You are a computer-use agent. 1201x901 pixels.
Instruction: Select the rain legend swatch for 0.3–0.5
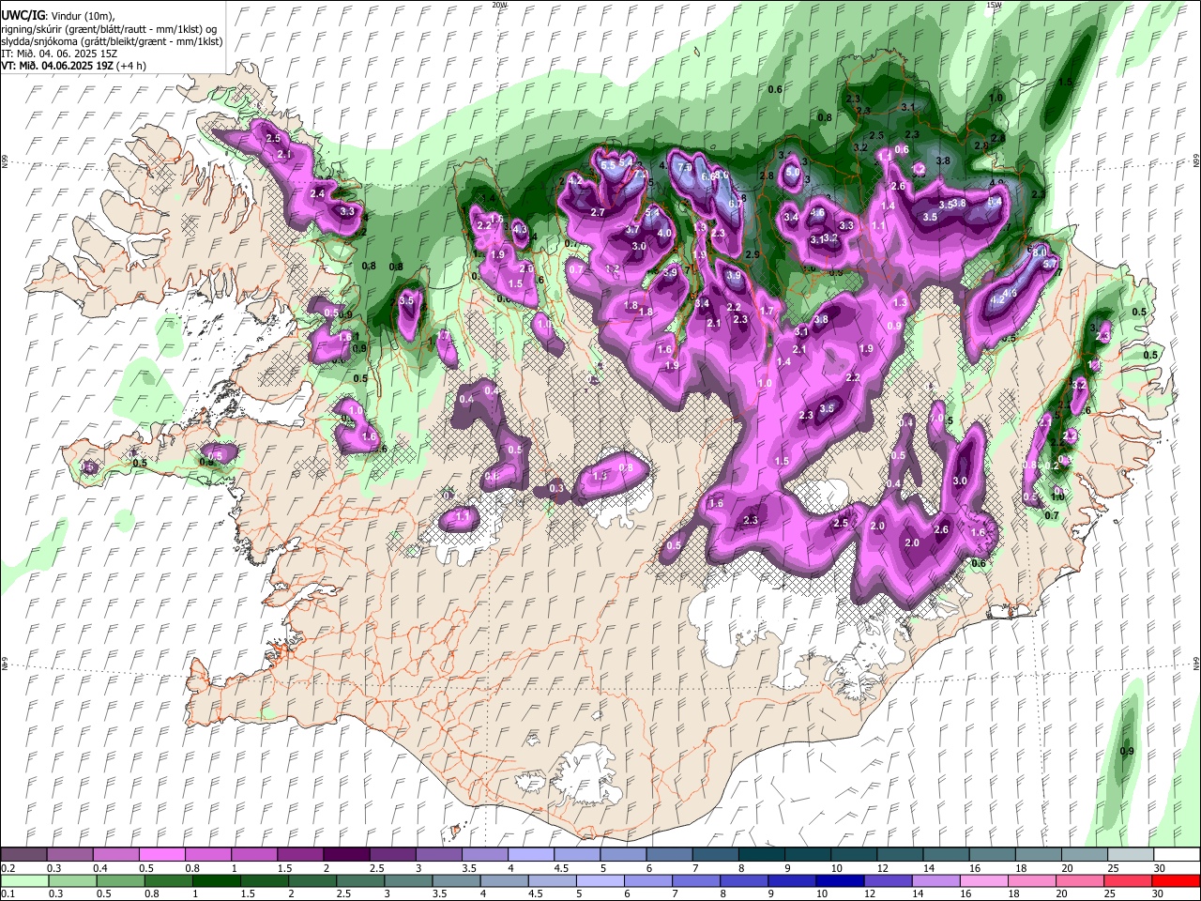(72, 880)
